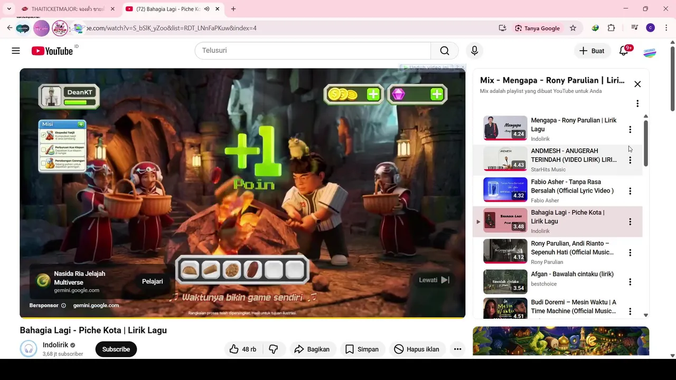Bookmark this page with star icon
This screenshot has width=676, height=380.
573,28
